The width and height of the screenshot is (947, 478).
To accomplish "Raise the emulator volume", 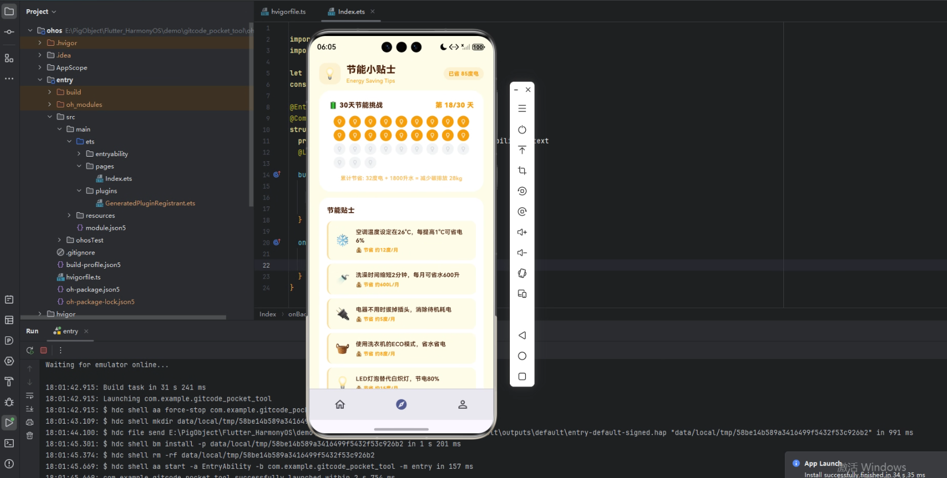I will [522, 232].
